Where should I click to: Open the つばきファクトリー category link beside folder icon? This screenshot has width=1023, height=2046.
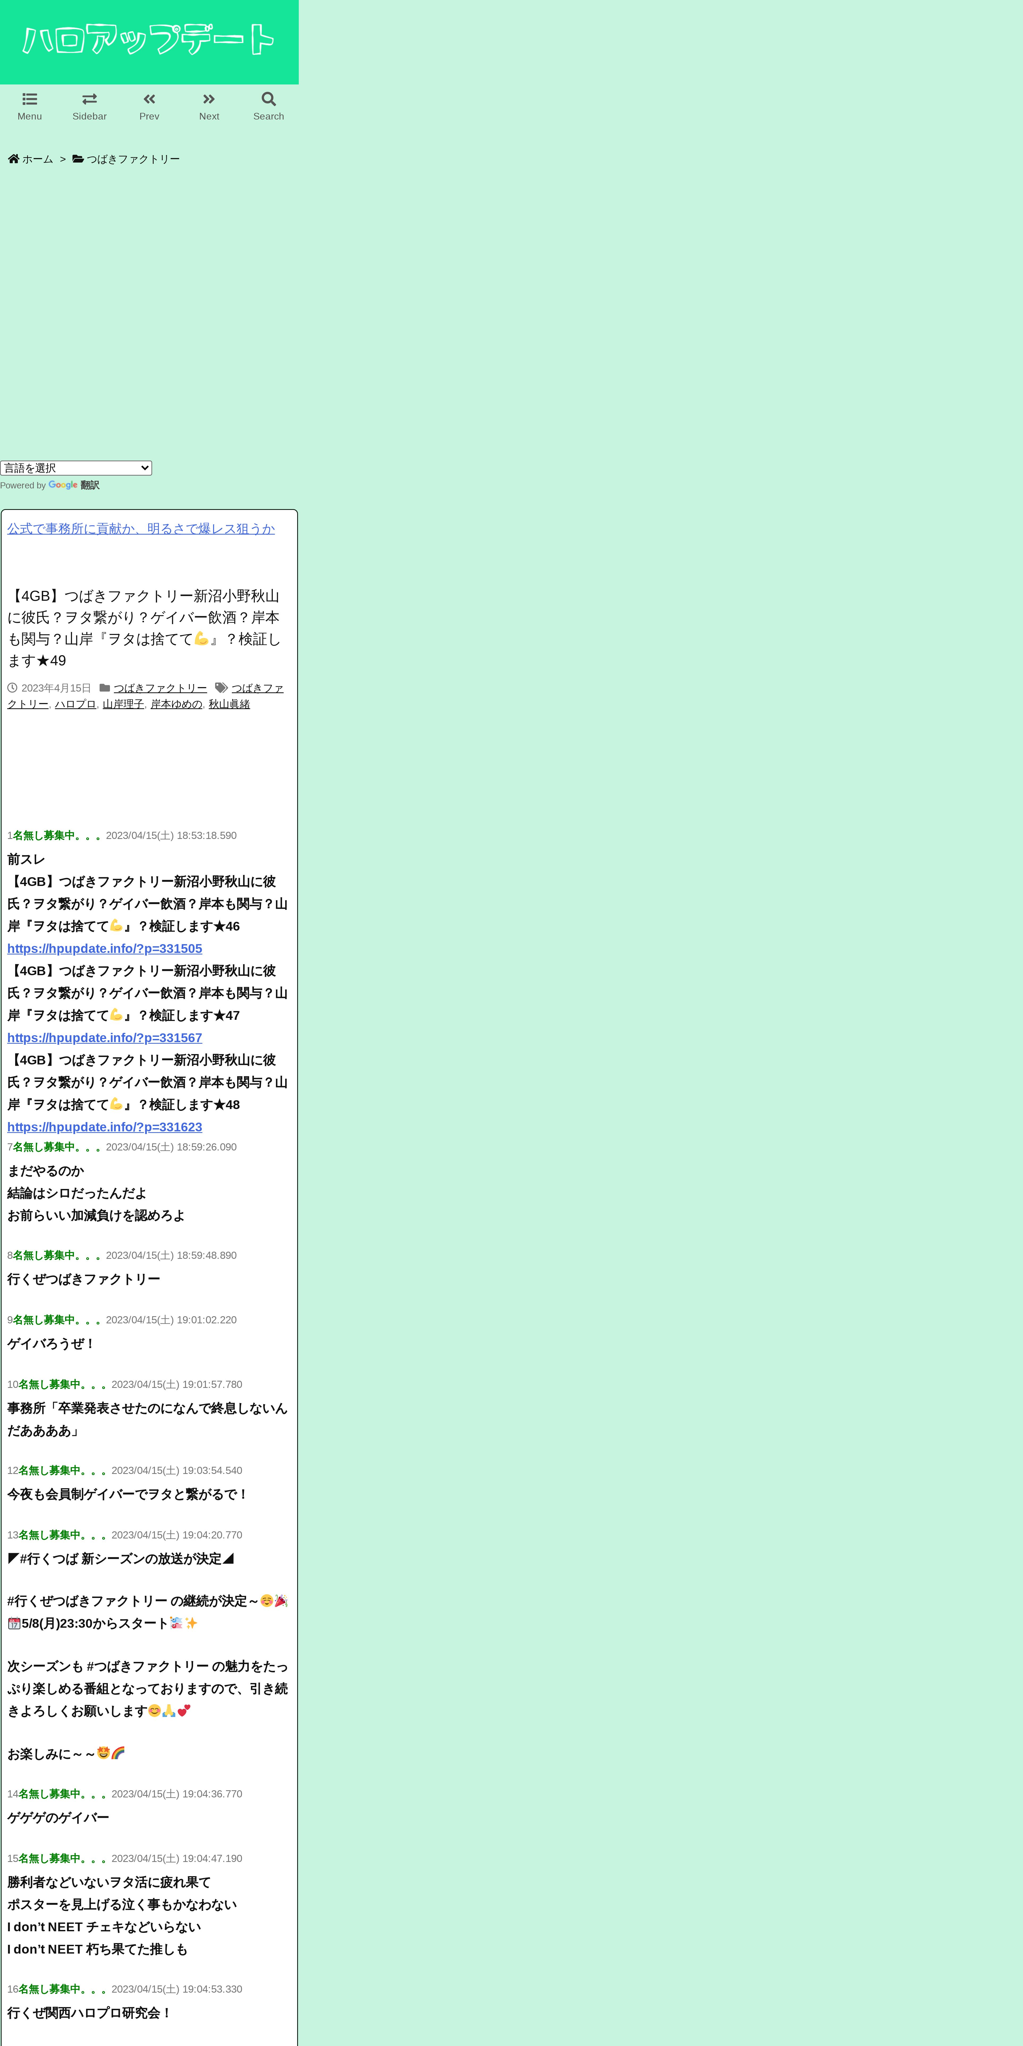tap(160, 689)
